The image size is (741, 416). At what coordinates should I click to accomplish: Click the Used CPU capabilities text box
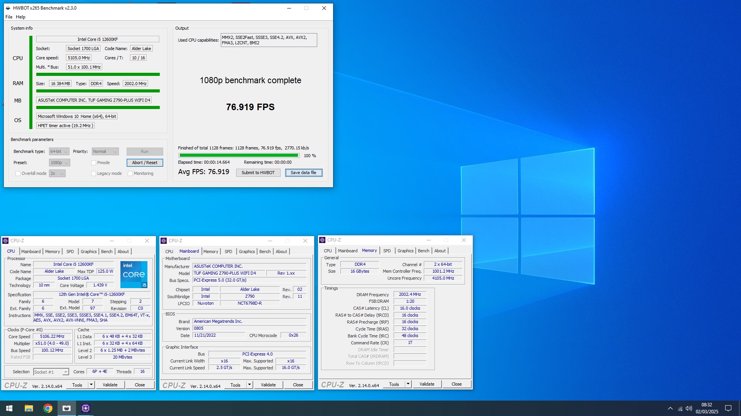[x=269, y=40]
